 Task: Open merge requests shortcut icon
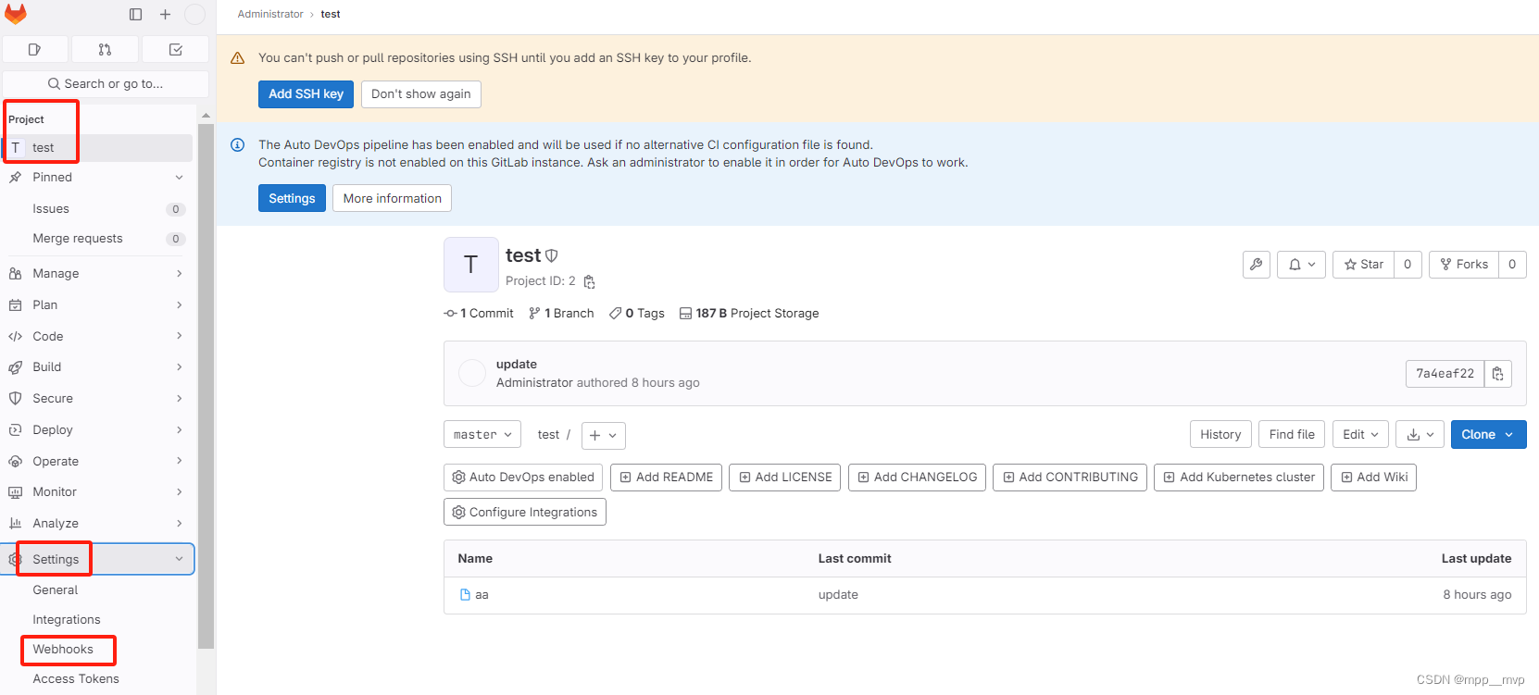click(x=105, y=49)
